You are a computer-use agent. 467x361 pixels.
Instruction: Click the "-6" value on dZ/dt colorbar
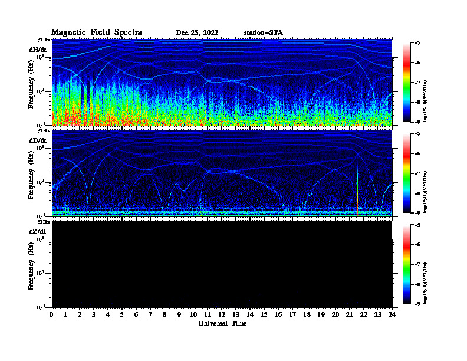click(x=417, y=244)
